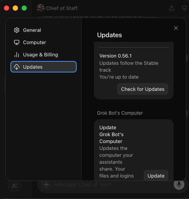The width and height of the screenshot is (189, 199).
Task: Click the microphone voice input button
Action: point(179,184)
